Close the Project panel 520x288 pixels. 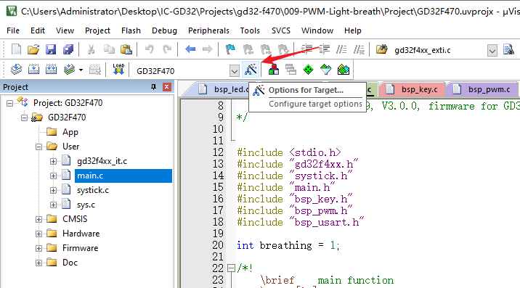click(x=167, y=87)
